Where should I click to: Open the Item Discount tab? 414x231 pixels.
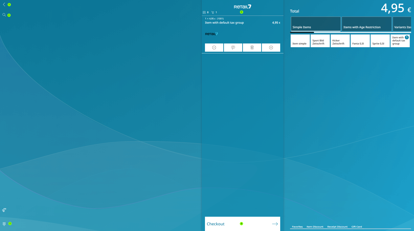315,227
